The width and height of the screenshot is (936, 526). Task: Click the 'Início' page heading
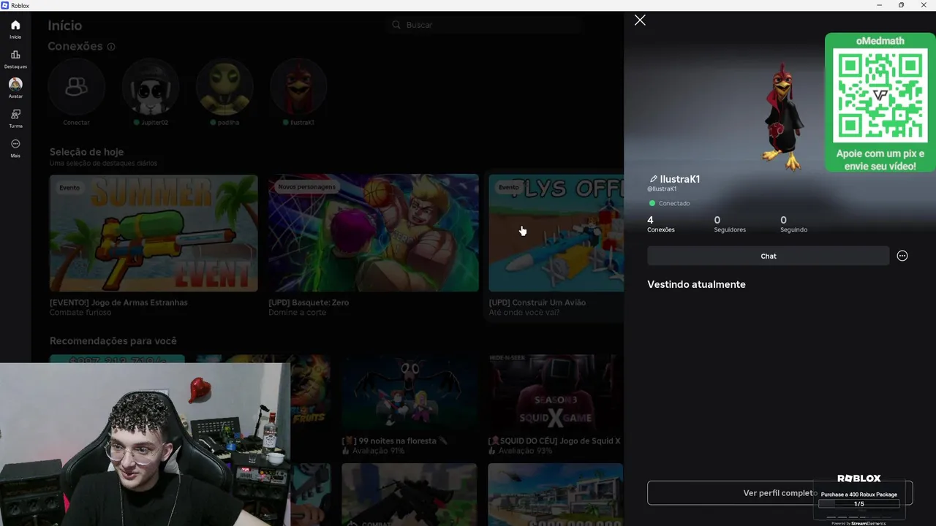point(65,26)
